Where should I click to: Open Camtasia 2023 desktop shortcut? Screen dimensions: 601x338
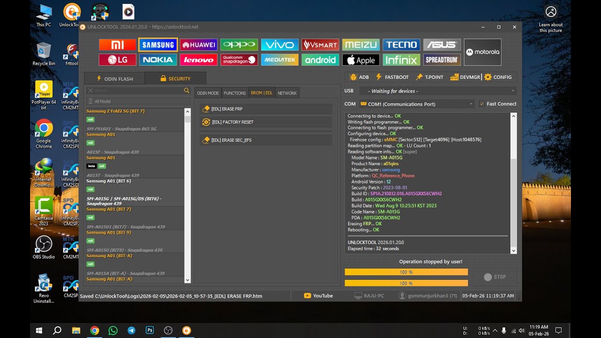(44, 211)
